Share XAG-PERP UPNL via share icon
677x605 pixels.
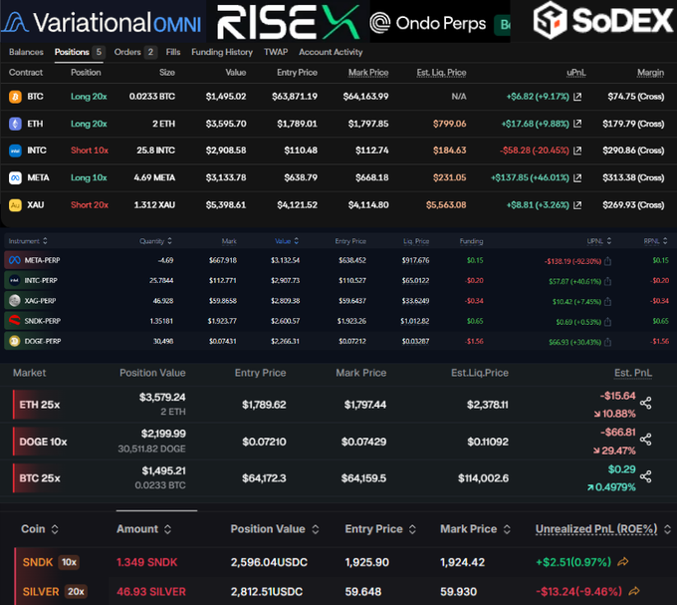coord(607,301)
